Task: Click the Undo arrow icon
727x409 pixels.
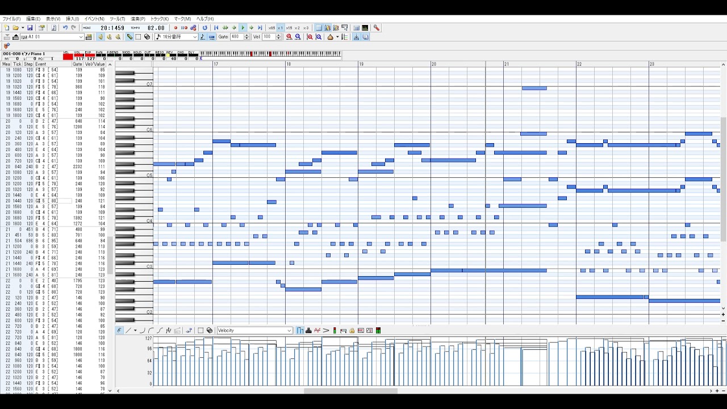Action: tap(65, 28)
